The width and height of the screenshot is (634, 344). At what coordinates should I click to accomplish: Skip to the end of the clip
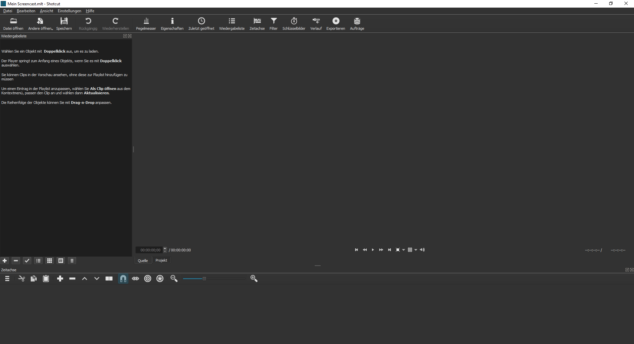[x=390, y=250]
